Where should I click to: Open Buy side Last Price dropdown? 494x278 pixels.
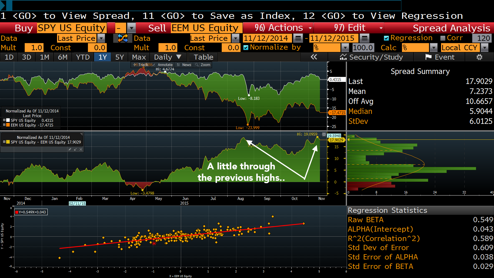(101, 38)
